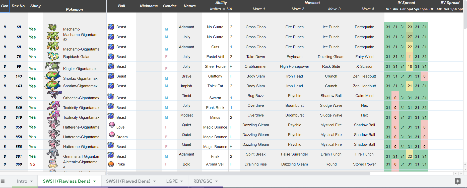Viewport: 467px width, 188px height.
Task: Click the Draining Kiss move cell
Action: point(255,164)
